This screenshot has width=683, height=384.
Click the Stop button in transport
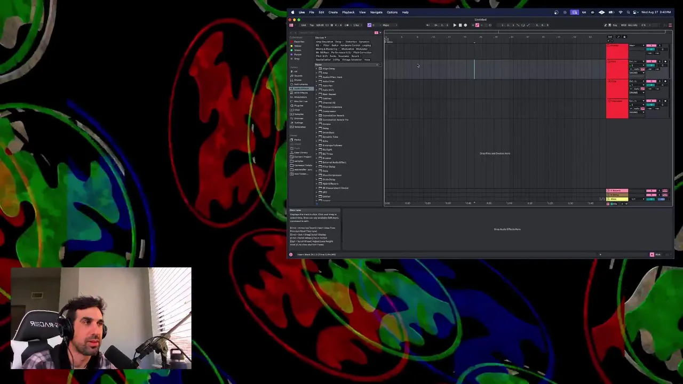click(x=460, y=25)
